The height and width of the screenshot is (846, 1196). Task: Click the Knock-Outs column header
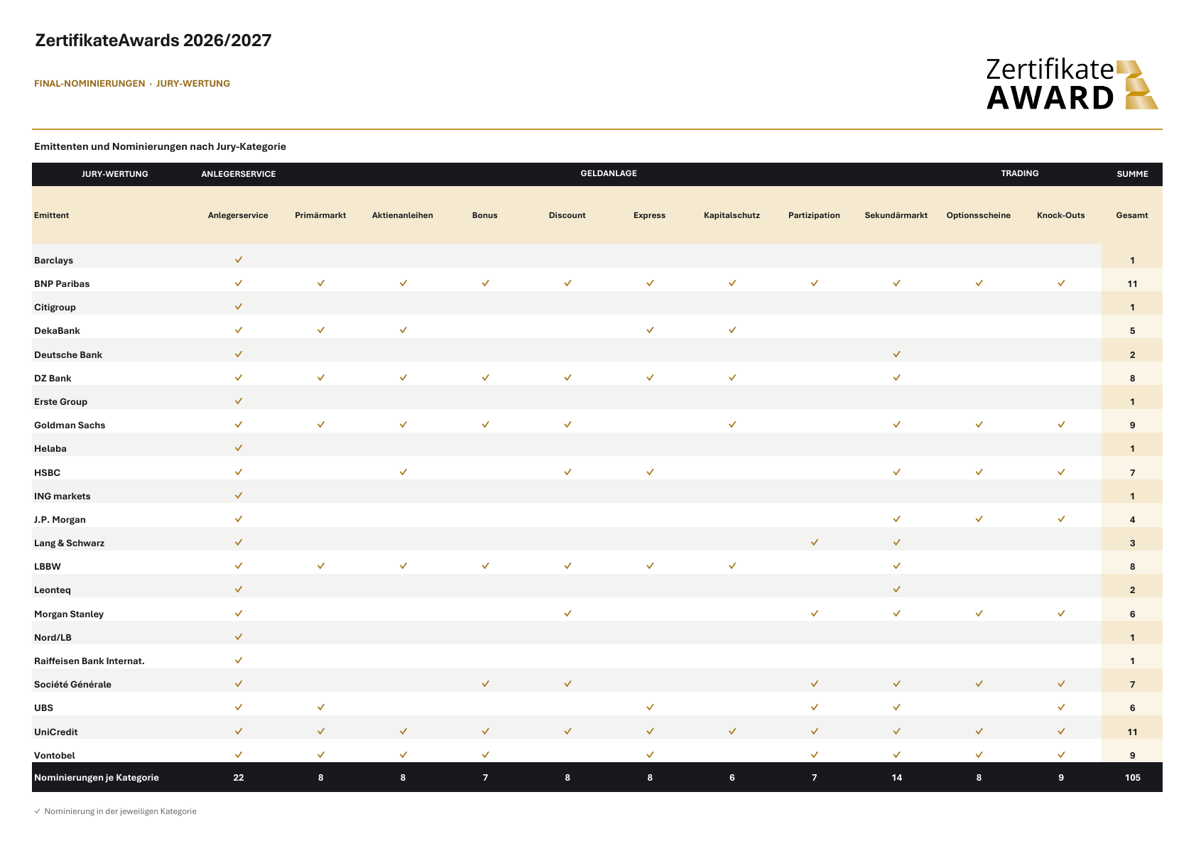(x=1061, y=215)
